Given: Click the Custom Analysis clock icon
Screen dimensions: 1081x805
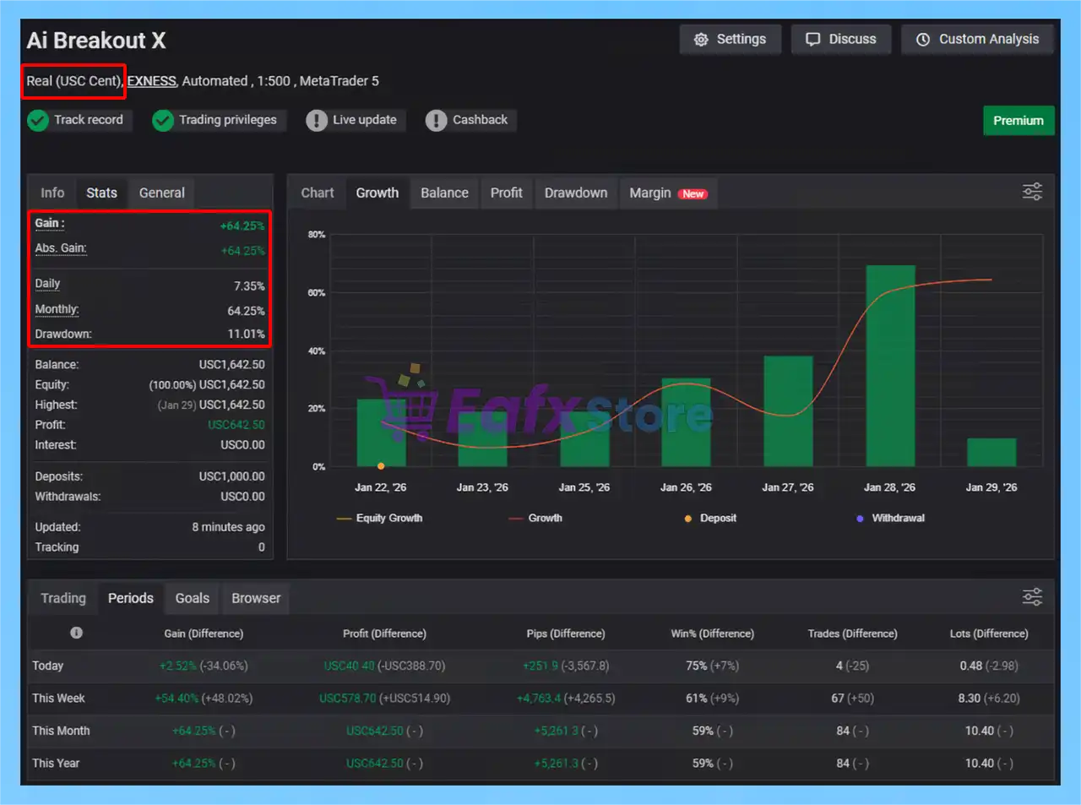Looking at the screenshot, I should pyautogui.click(x=923, y=40).
